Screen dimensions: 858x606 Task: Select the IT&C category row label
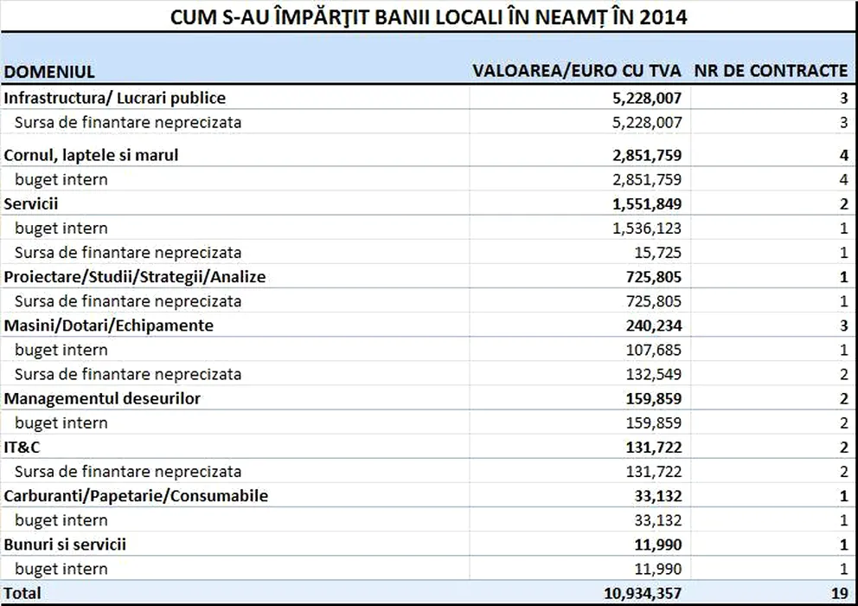[x=22, y=447]
